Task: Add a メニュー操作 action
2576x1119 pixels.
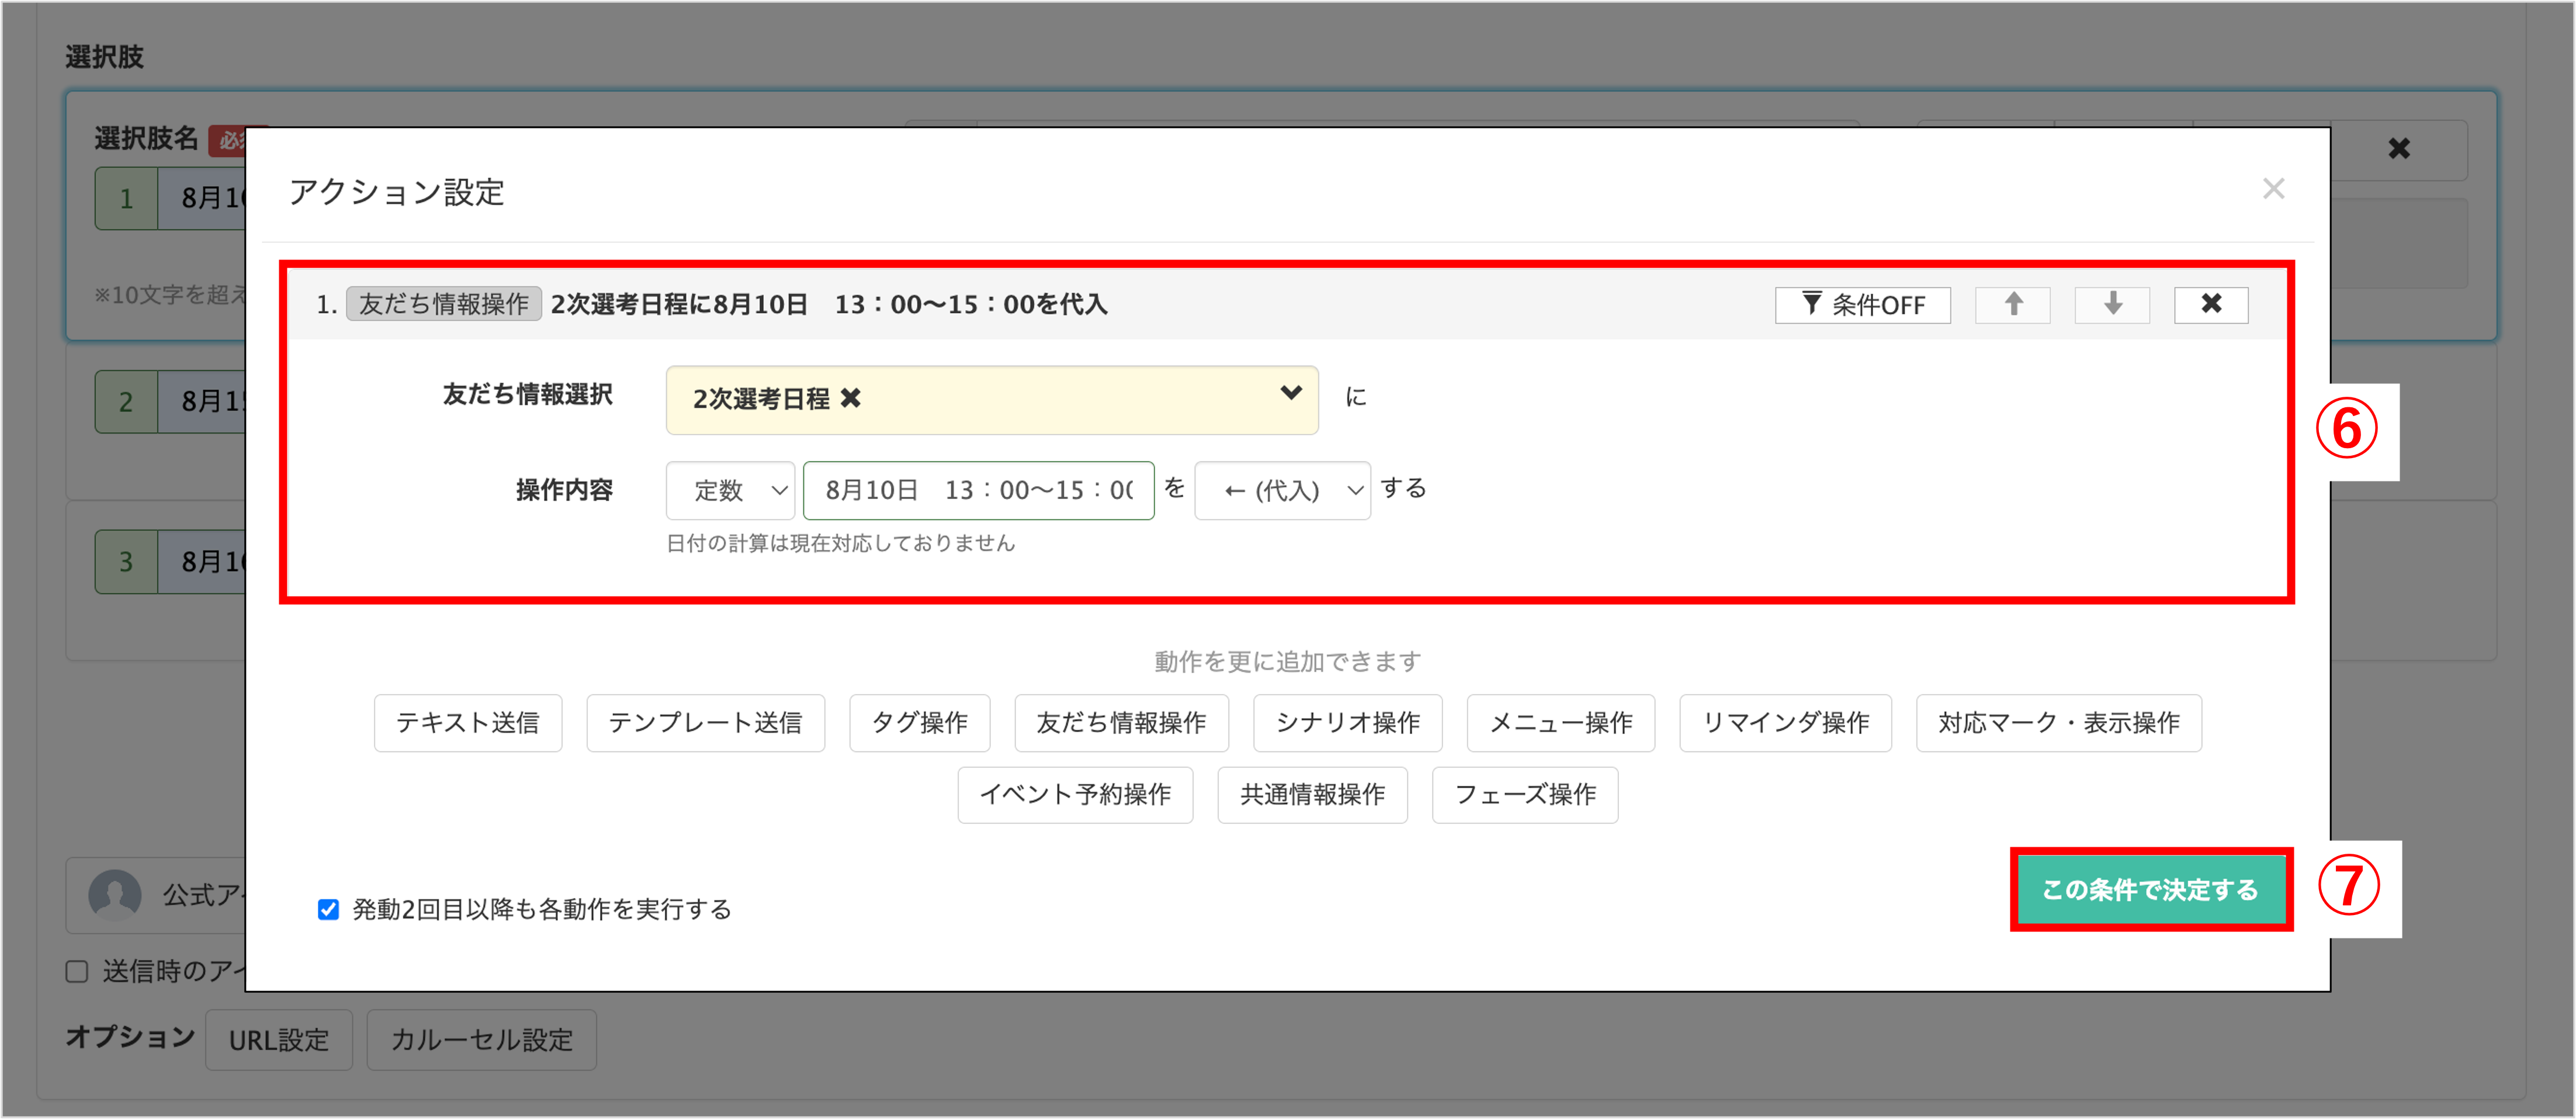Action: [x=1560, y=723]
